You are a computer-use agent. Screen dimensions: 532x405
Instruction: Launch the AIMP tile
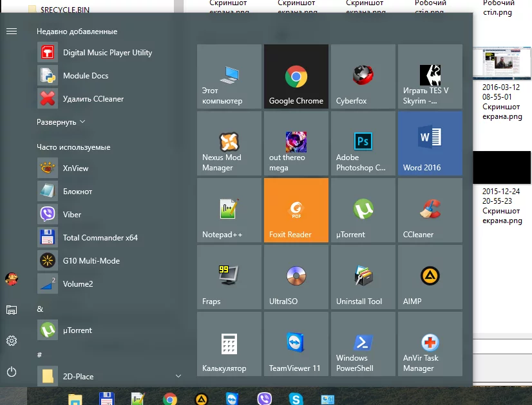point(430,277)
